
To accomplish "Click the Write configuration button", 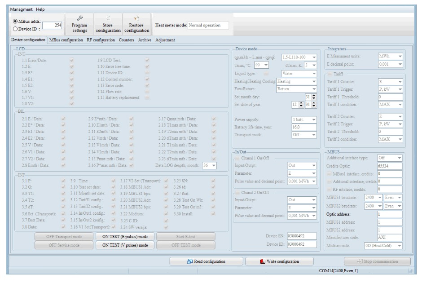I will [279, 261].
